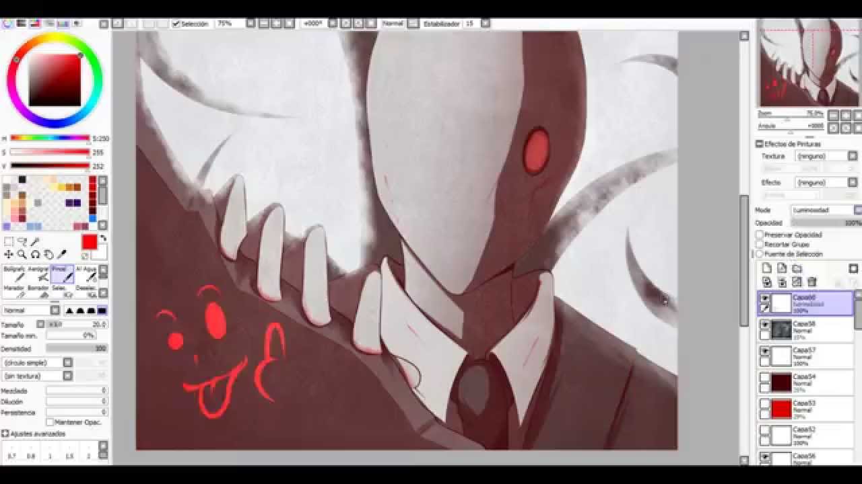Enable Recortar Grupo checkbox
The width and height of the screenshot is (862, 484).
tap(760, 245)
